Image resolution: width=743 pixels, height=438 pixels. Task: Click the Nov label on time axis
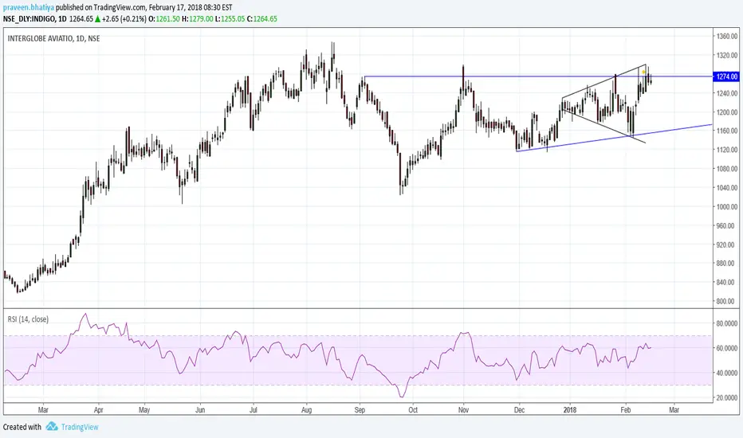tap(463, 410)
